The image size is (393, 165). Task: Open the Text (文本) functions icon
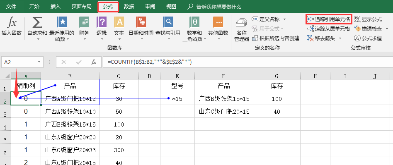click(x=119, y=22)
